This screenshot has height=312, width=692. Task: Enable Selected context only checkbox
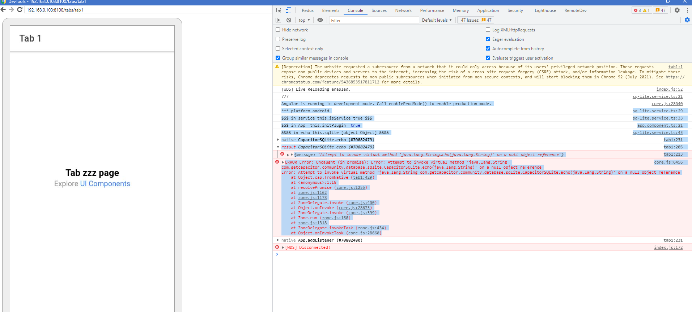pyautogui.click(x=278, y=49)
